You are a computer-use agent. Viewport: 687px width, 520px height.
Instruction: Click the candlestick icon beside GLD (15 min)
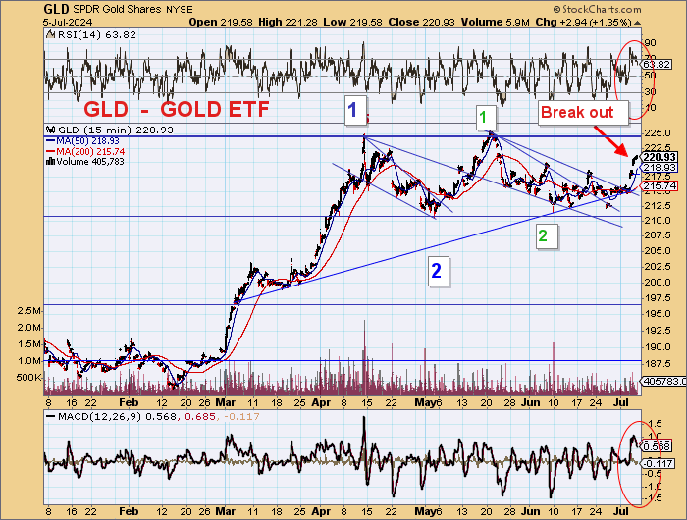point(51,130)
